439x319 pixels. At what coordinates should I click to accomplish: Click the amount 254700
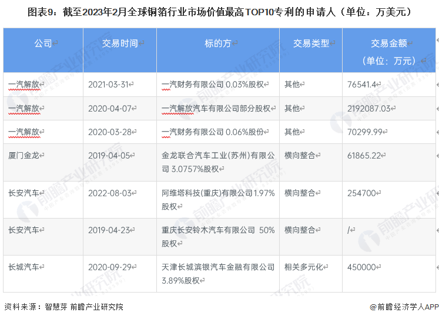click(x=362, y=193)
